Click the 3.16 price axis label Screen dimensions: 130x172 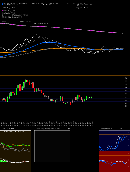126,97
